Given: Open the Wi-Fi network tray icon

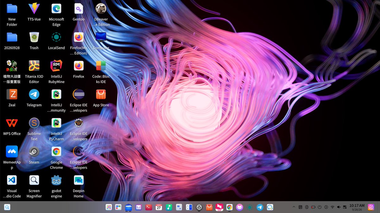Looking at the screenshot, I should [x=332, y=207].
